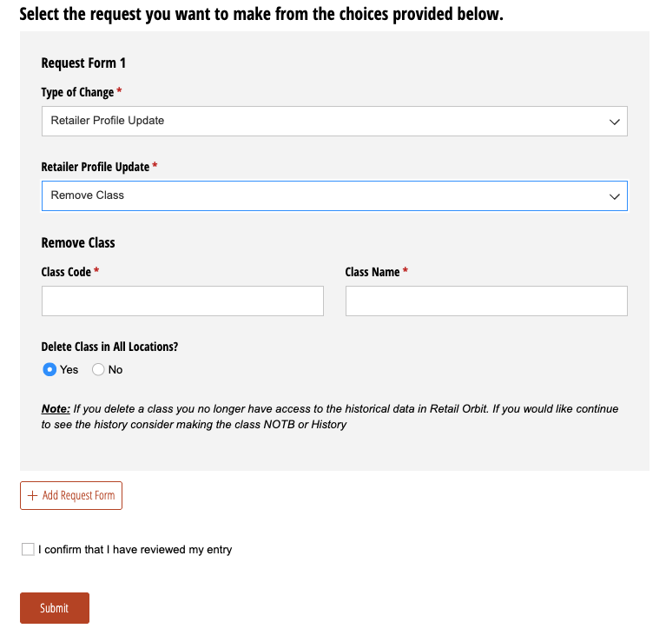
Task: Select No for Delete Class in All Locations
Action: tap(98, 369)
